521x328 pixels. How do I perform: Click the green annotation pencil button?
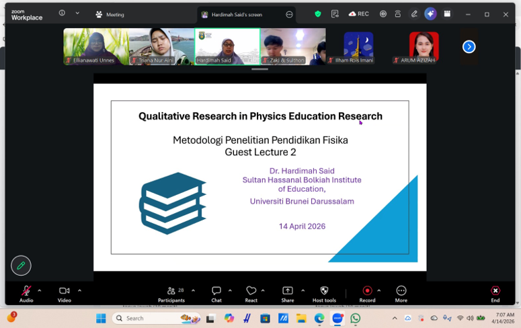point(21,265)
